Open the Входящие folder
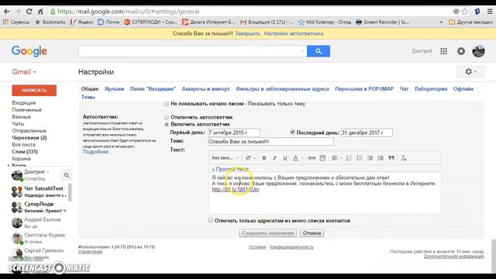The image size is (496, 279). (24, 103)
